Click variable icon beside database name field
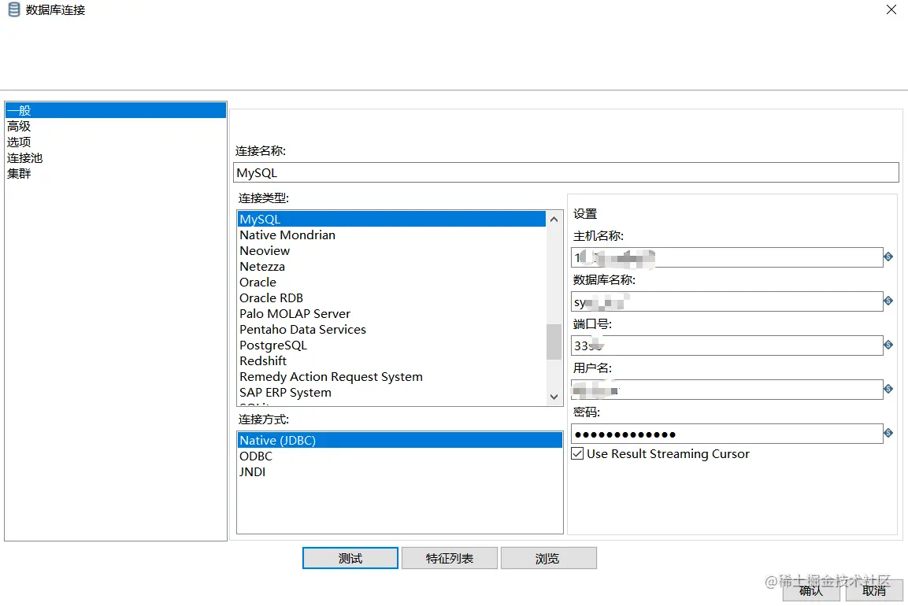 [x=888, y=301]
